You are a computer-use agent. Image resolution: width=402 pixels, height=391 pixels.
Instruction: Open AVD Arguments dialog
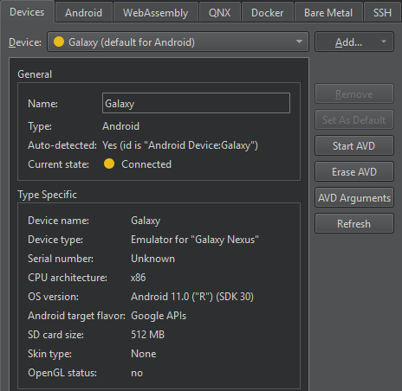click(354, 197)
